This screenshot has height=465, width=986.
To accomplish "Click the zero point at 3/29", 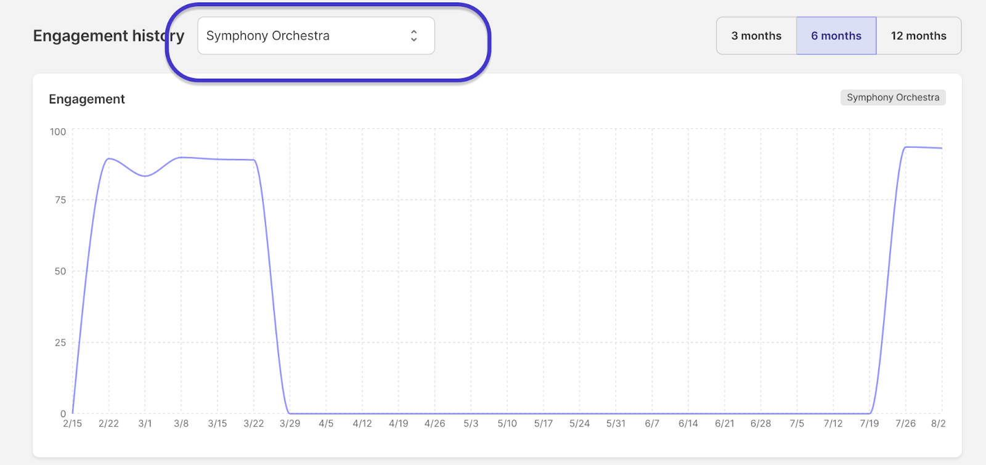I will click(290, 413).
